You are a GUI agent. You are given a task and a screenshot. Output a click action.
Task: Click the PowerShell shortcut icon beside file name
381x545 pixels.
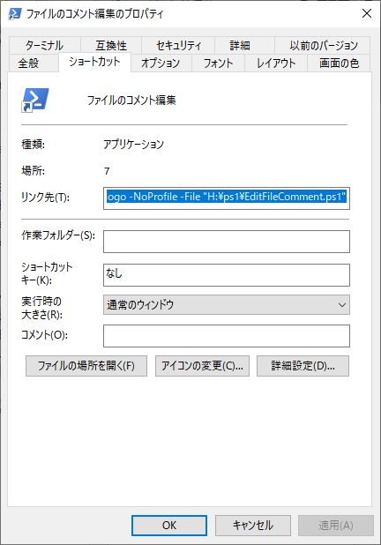[x=35, y=101]
